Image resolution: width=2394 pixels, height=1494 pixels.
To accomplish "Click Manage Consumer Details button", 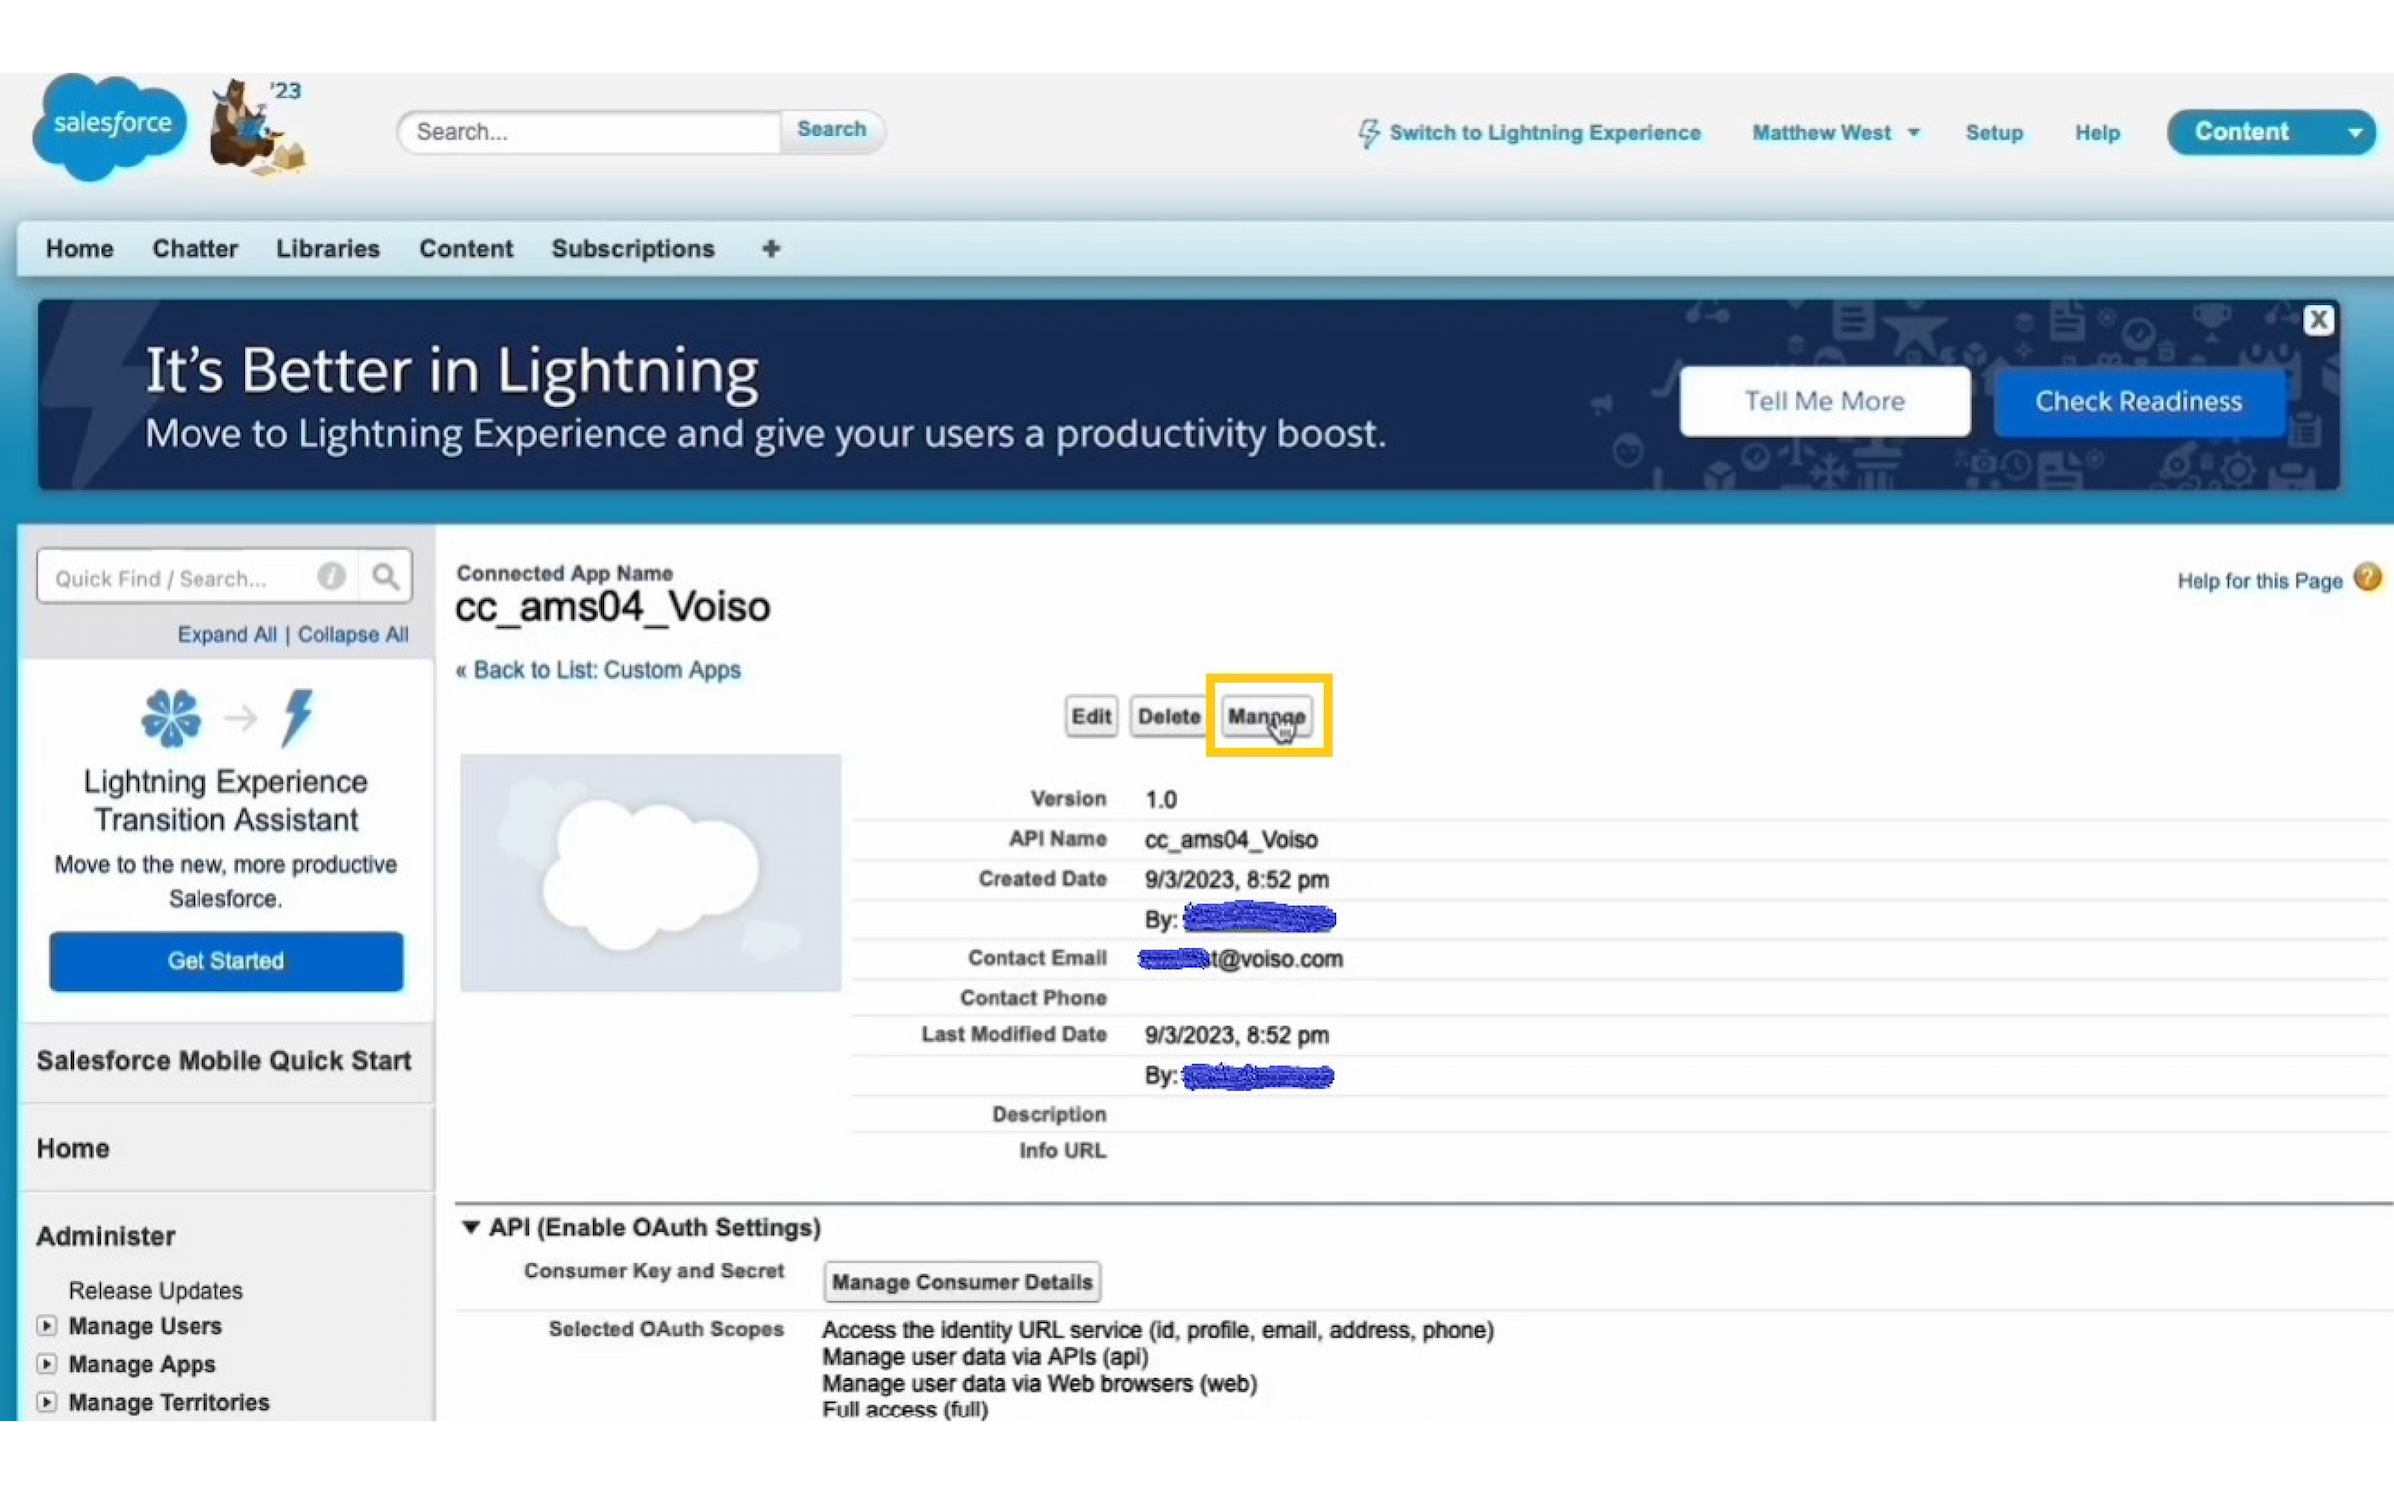I will point(962,1282).
